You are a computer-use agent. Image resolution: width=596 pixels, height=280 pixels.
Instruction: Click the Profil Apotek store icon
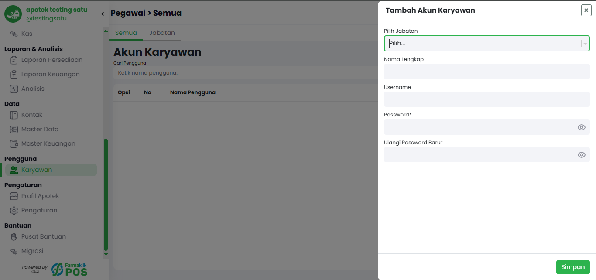[x=14, y=196]
